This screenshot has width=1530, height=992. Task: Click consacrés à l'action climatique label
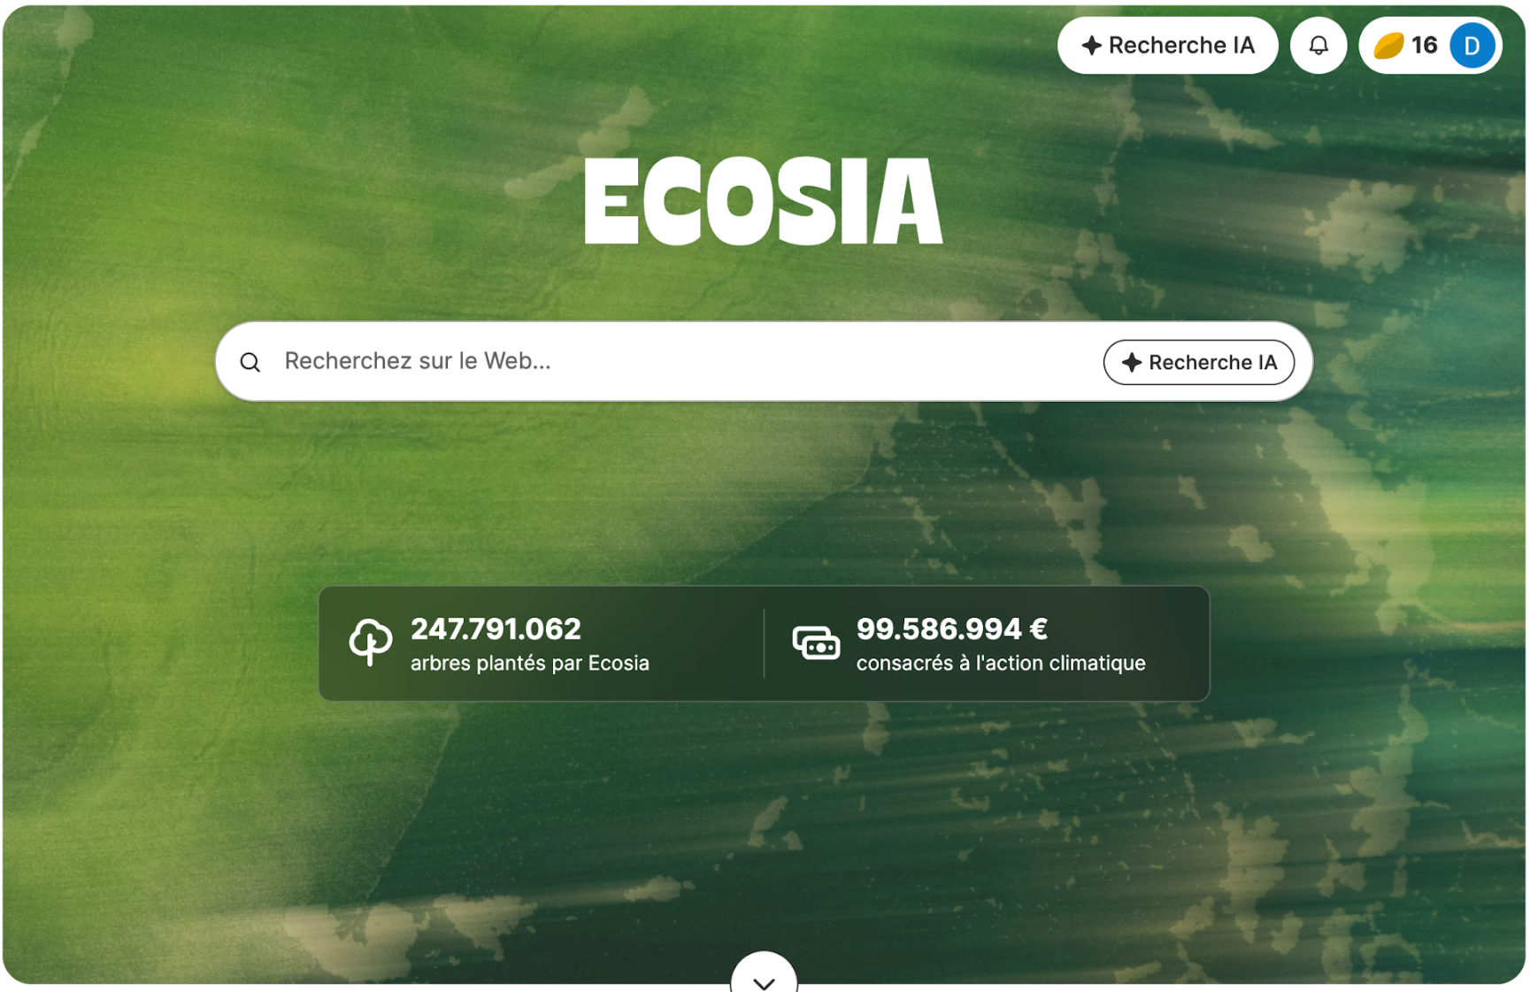(x=1001, y=663)
